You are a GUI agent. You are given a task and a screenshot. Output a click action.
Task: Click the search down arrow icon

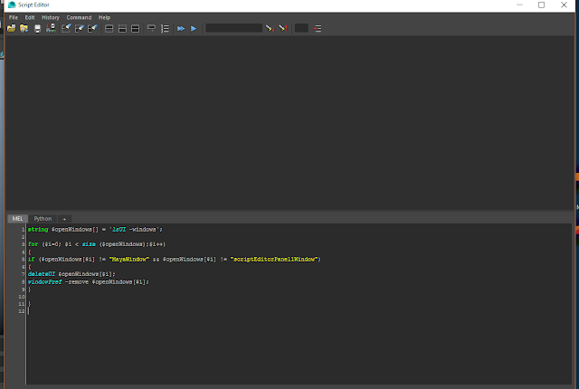tap(270, 28)
